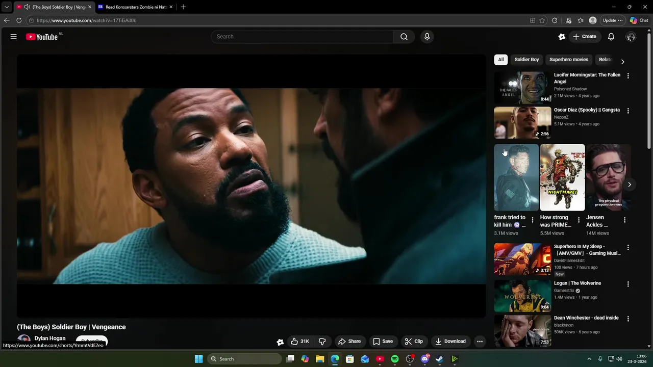The width and height of the screenshot is (653, 367).
Task: Show more Shorts with right arrow
Action: (630, 185)
